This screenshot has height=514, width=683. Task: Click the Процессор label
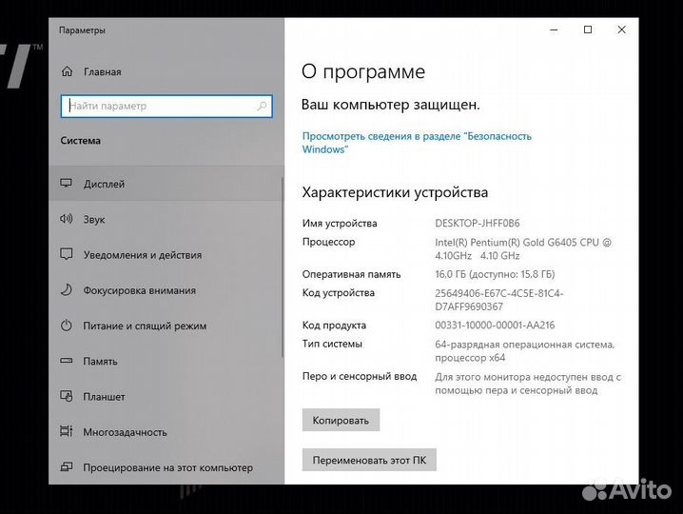click(x=329, y=242)
